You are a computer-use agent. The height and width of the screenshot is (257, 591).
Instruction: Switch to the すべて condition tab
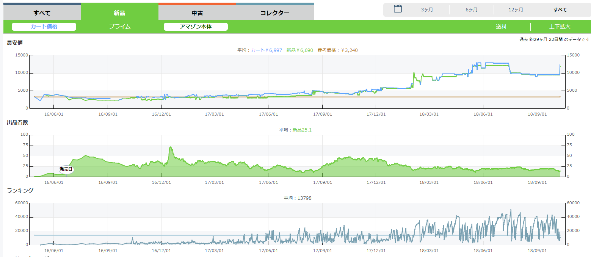coord(42,13)
